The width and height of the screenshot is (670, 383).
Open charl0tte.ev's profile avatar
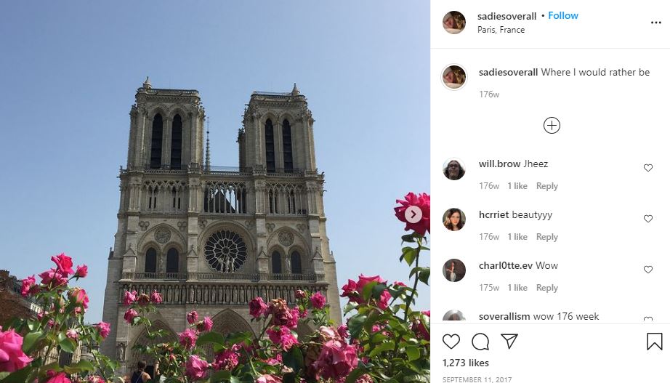(453, 270)
